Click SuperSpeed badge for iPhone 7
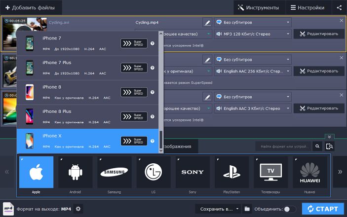The height and width of the screenshot is (217, 347). tap(134, 43)
